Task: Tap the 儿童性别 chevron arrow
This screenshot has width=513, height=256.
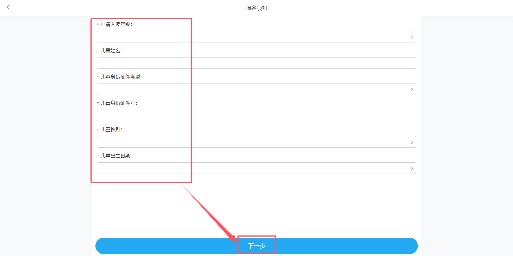Action: click(412, 142)
